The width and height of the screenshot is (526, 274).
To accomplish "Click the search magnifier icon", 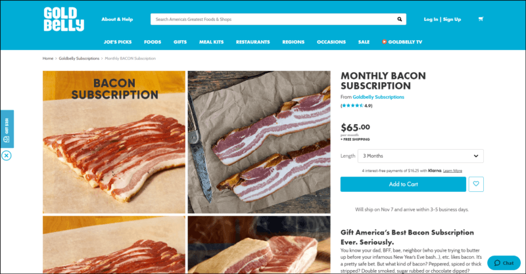I will 400,20.
